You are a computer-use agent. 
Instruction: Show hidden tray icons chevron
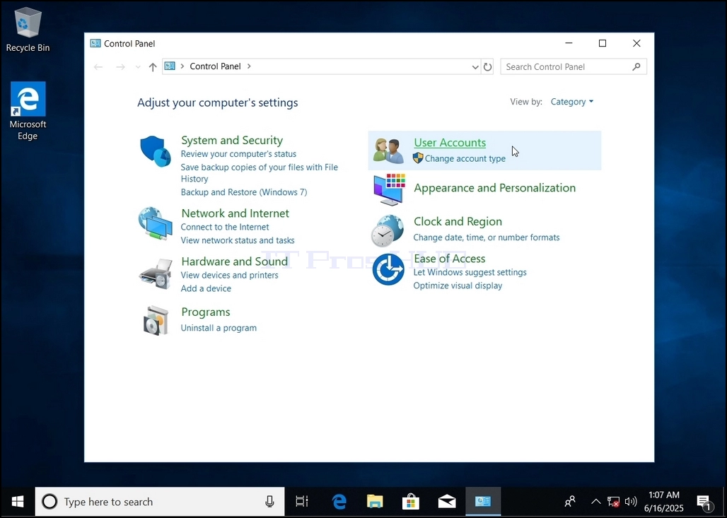coord(595,501)
